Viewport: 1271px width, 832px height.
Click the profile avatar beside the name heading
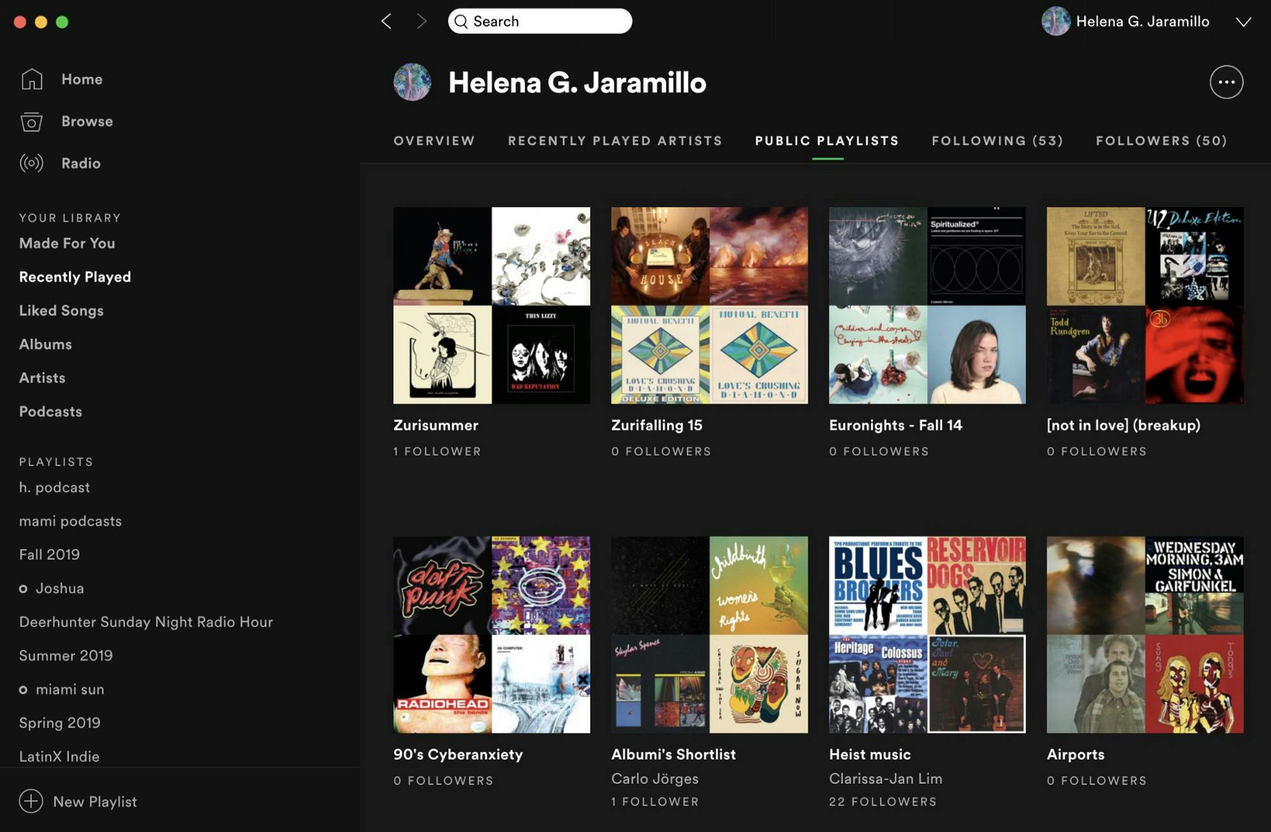pyautogui.click(x=412, y=82)
